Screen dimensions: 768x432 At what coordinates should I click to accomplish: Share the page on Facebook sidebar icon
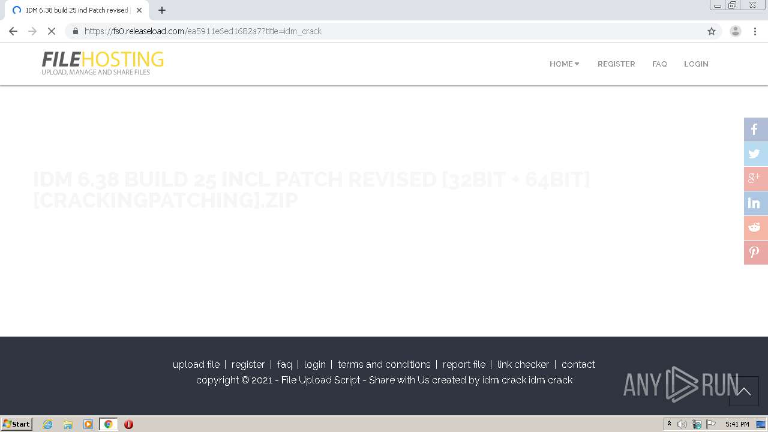point(756,130)
